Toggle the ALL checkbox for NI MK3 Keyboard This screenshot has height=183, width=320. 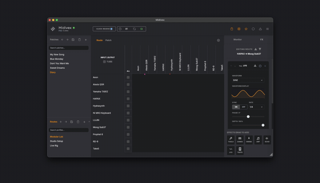coord(128,113)
